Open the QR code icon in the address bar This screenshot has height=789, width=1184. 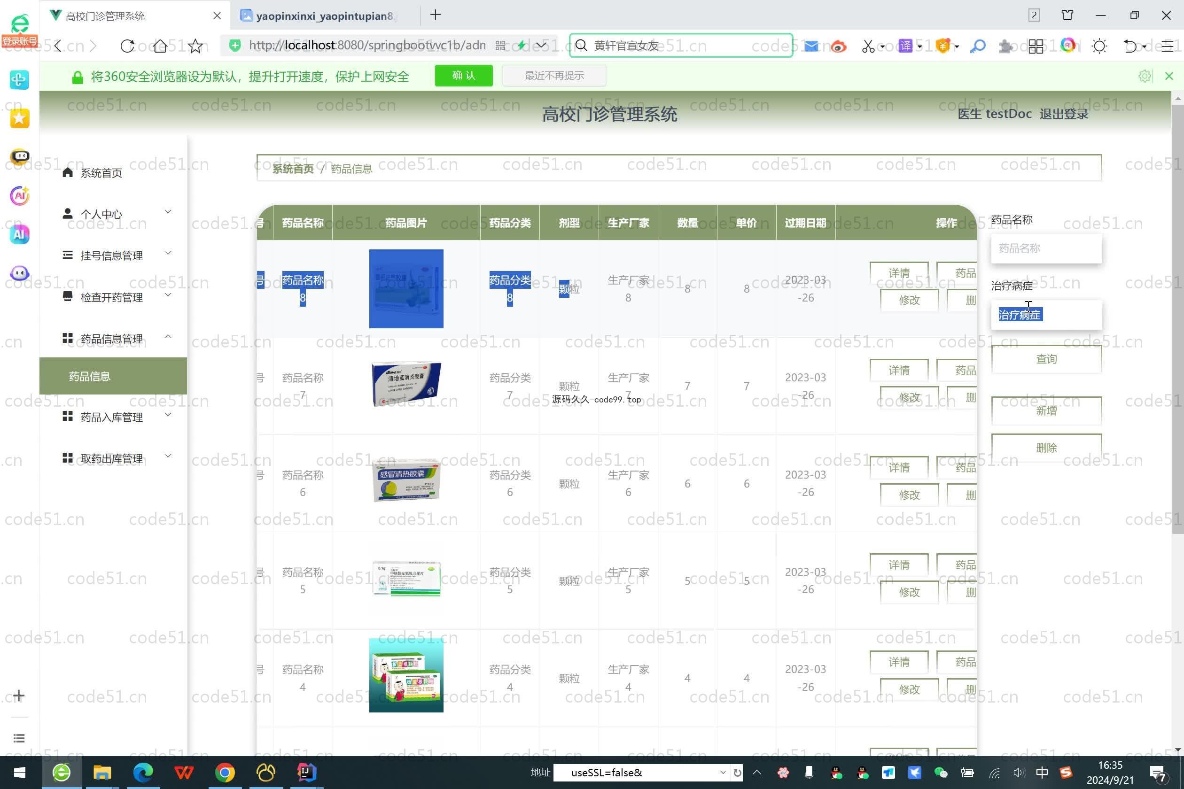point(500,46)
